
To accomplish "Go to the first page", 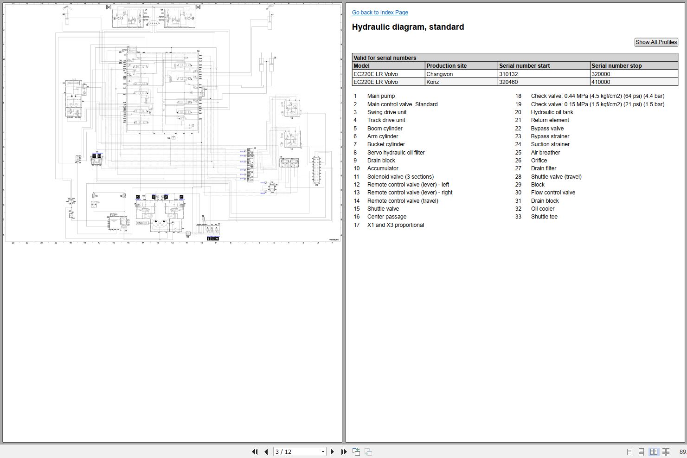I will click(x=255, y=452).
